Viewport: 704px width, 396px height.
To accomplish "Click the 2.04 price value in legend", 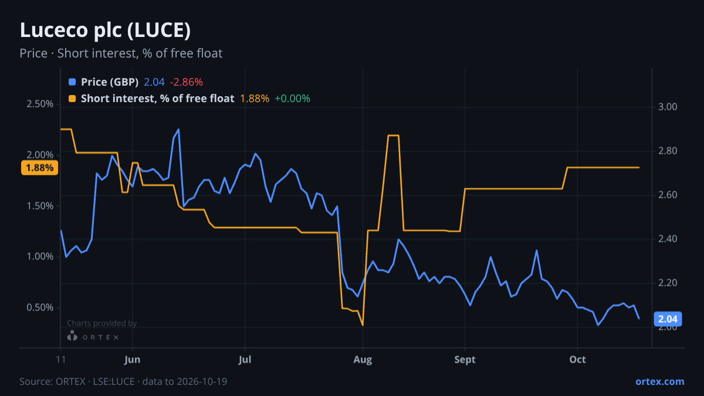I will [154, 82].
